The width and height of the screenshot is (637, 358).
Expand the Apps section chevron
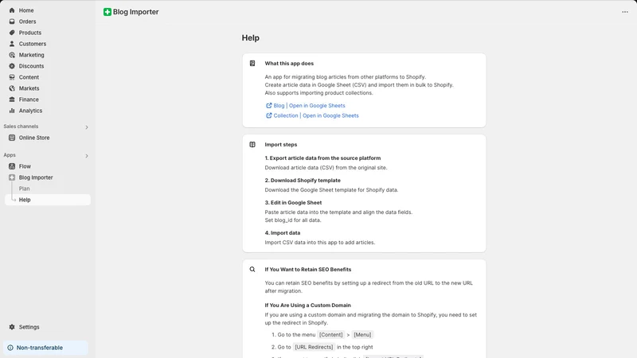87,156
